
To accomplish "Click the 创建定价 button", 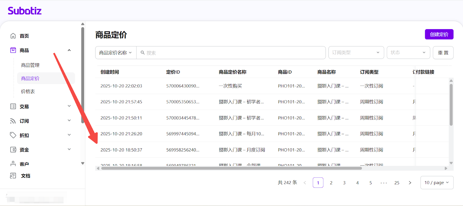I will click(439, 34).
